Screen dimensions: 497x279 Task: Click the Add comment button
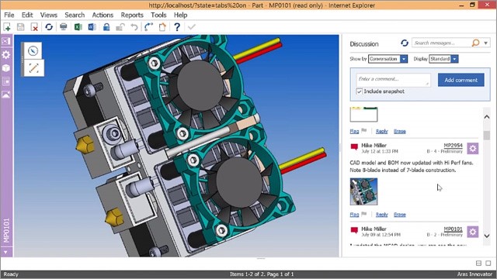(461, 80)
